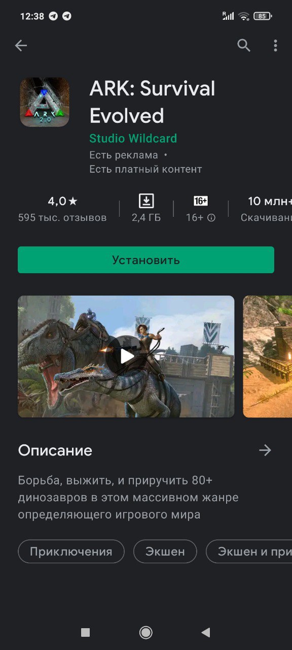
Task: Open the Описание heading
Action: point(55,450)
